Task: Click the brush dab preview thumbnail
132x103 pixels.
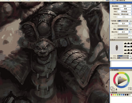Action: (x=117, y=48)
